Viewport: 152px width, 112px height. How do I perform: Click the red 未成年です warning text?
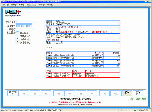pos(68,32)
